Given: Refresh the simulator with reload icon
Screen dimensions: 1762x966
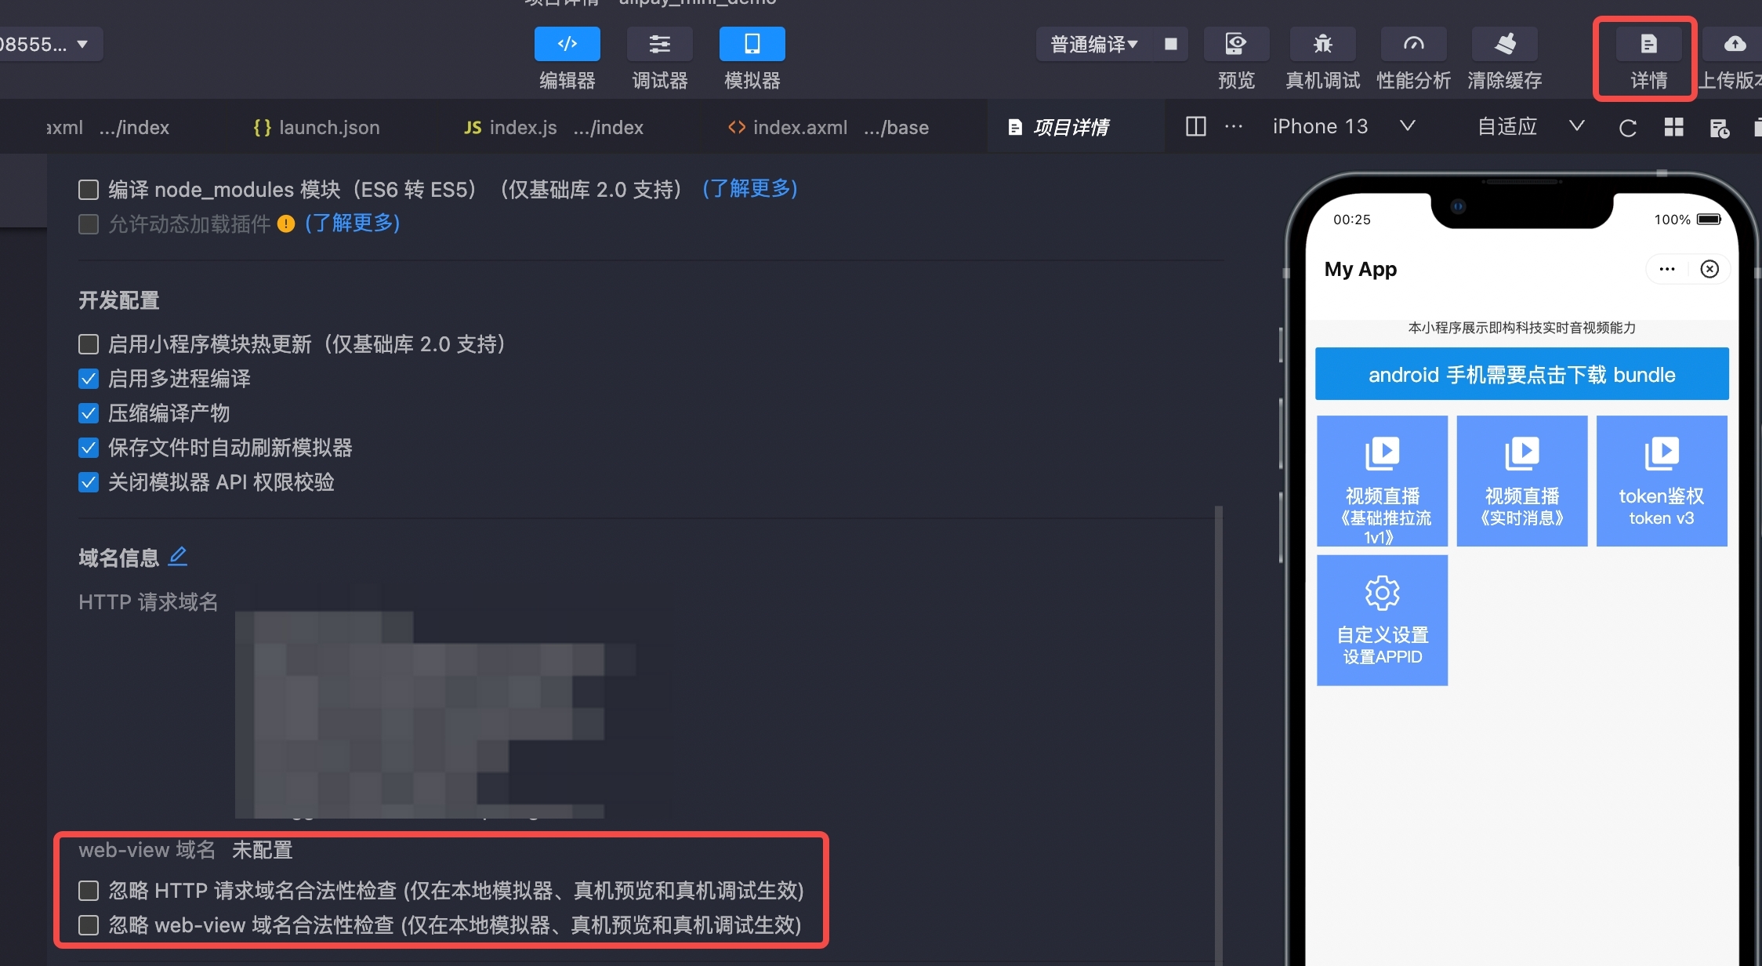Looking at the screenshot, I should click(x=1627, y=128).
